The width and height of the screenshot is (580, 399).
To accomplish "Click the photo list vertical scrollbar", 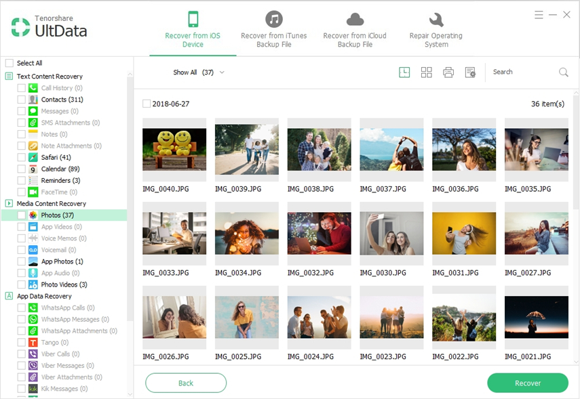I will (577, 153).
